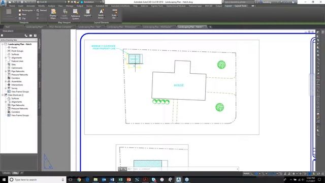Toggle the Clean Screen status bar icon
The height and width of the screenshot is (183, 325).
click(x=318, y=174)
